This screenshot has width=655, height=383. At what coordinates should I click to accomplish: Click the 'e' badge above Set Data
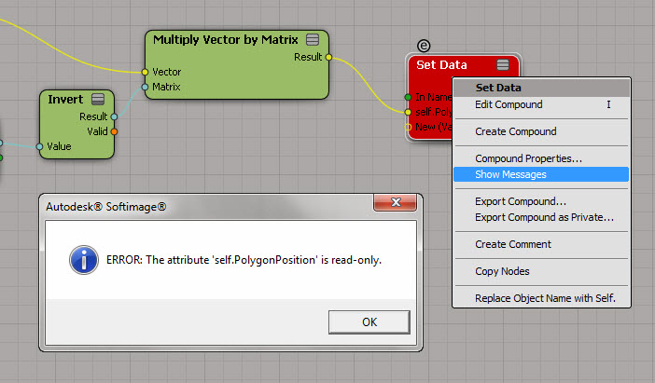click(x=423, y=46)
